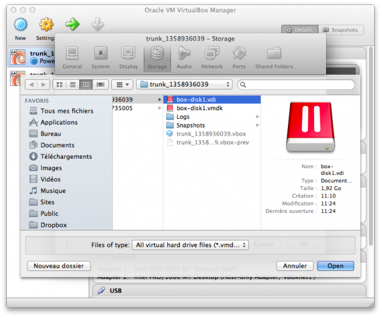Switch file dialog to Cover Flow view

click(x=101, y=85)
